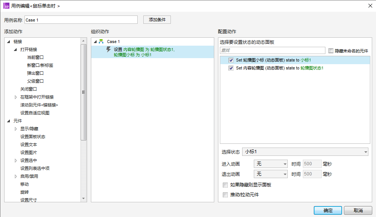Click the Case 1 flow icon
This screenshot has width=376, height=217.
tap(101, 42)
